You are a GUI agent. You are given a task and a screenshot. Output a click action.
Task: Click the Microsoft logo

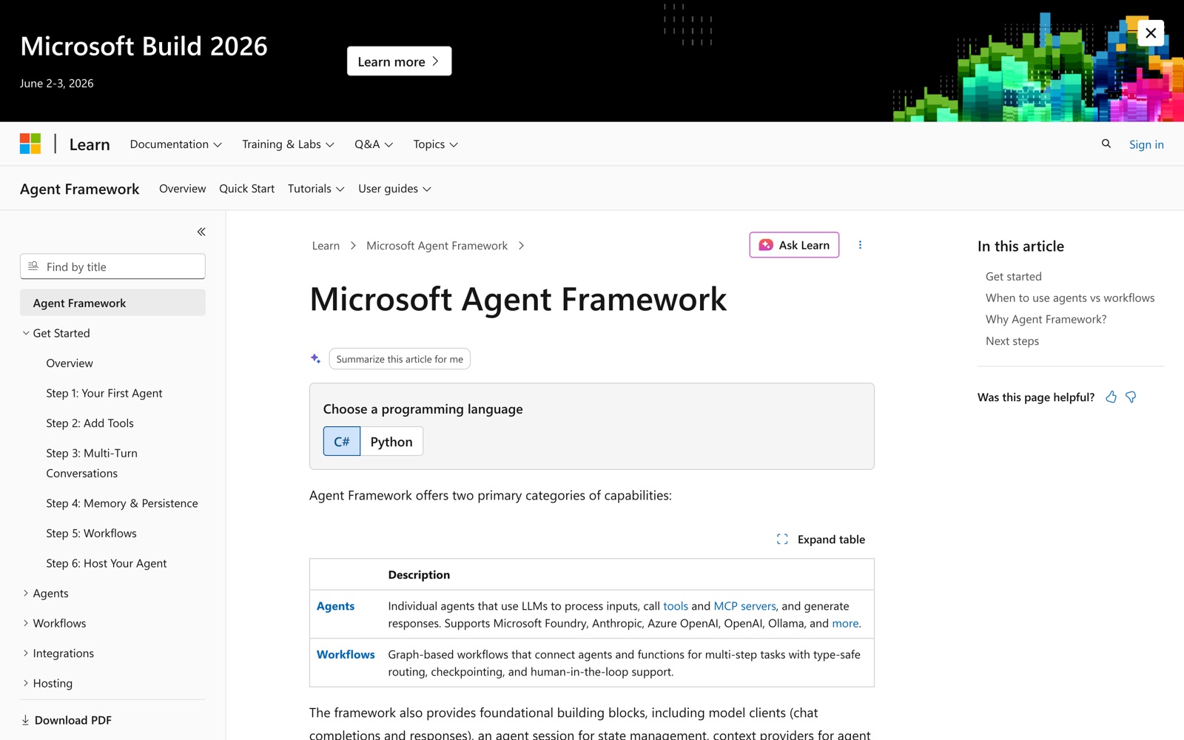point(30,144)
